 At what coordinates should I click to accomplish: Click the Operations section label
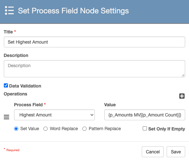[15, 94]
